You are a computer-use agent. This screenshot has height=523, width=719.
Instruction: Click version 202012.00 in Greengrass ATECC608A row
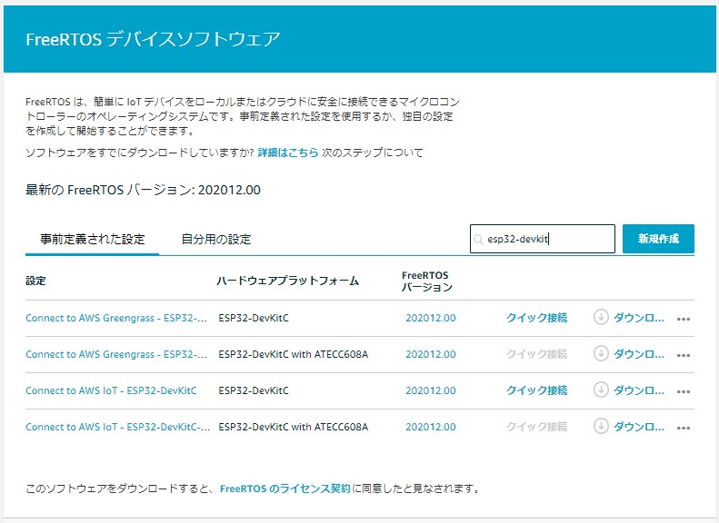(431, 354)
